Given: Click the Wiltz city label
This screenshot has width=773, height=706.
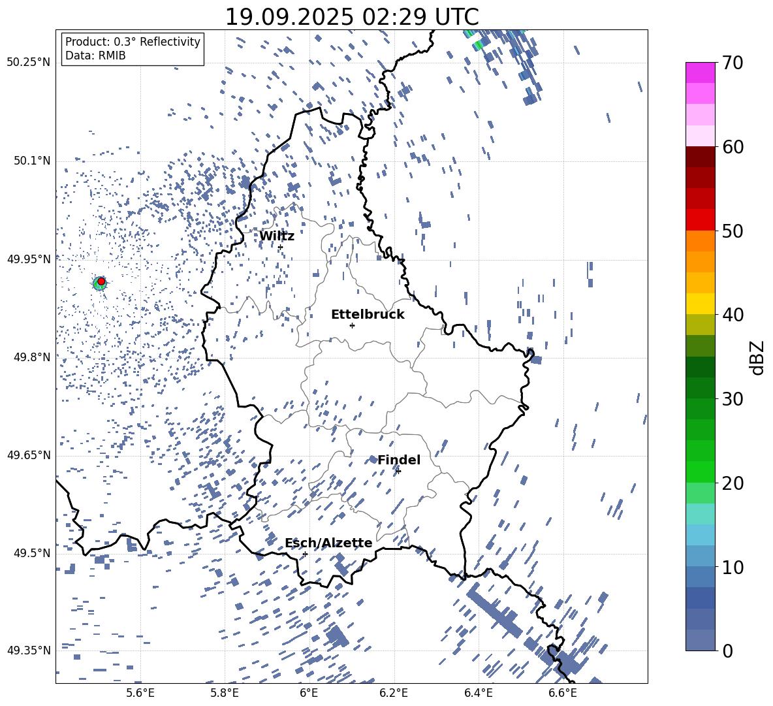Looking at the screenshot, I should [x=277, y=236].
